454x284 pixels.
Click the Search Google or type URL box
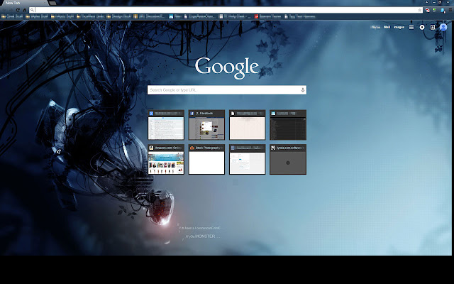[x=227, y=90]
